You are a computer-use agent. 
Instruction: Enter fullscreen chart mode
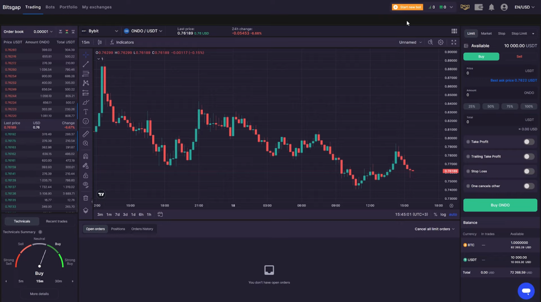(x=453, y=42)
